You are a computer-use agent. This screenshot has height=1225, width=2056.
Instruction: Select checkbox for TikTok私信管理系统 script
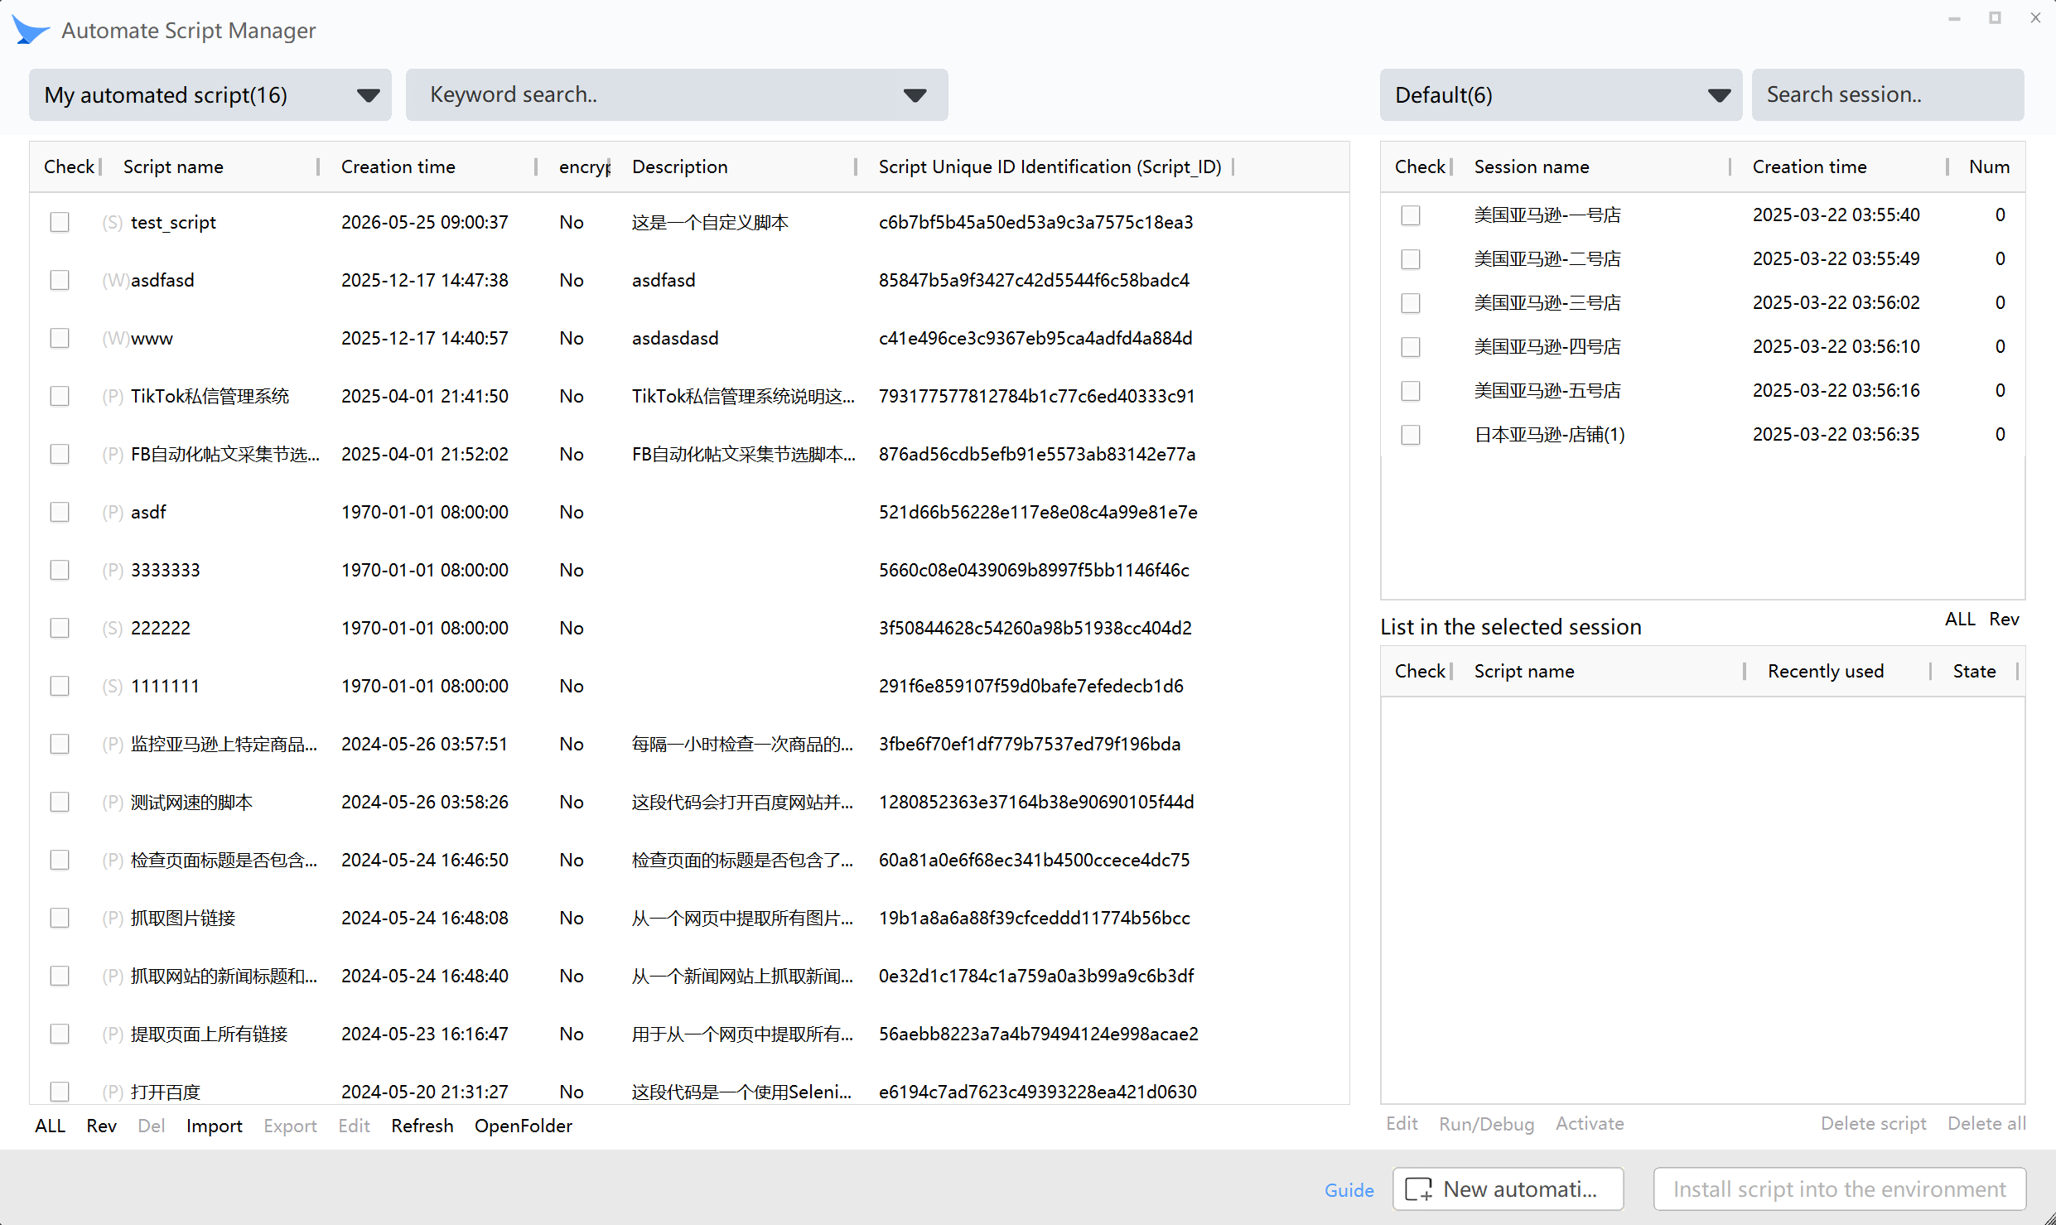[60, 396]
